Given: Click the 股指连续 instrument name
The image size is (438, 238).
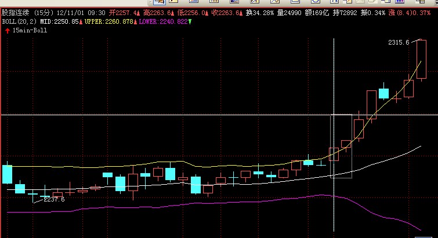Looking at the screenshot, I should pos(15,13).
